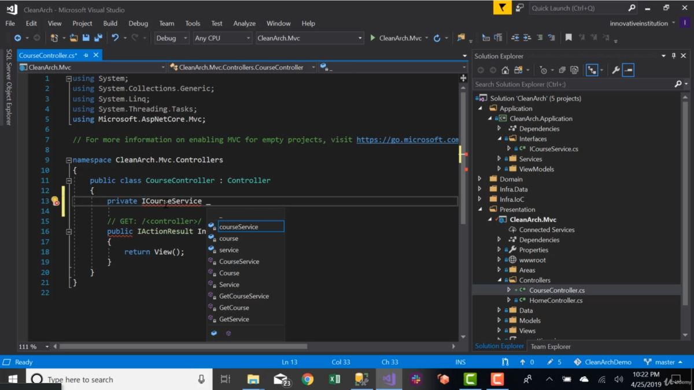Collapse the CourseController class code block
This screenshot has height=390, width=694.
point(69,180)
